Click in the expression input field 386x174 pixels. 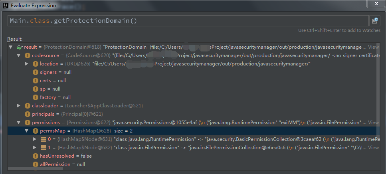pyautogui.click(x=188, y=21)
